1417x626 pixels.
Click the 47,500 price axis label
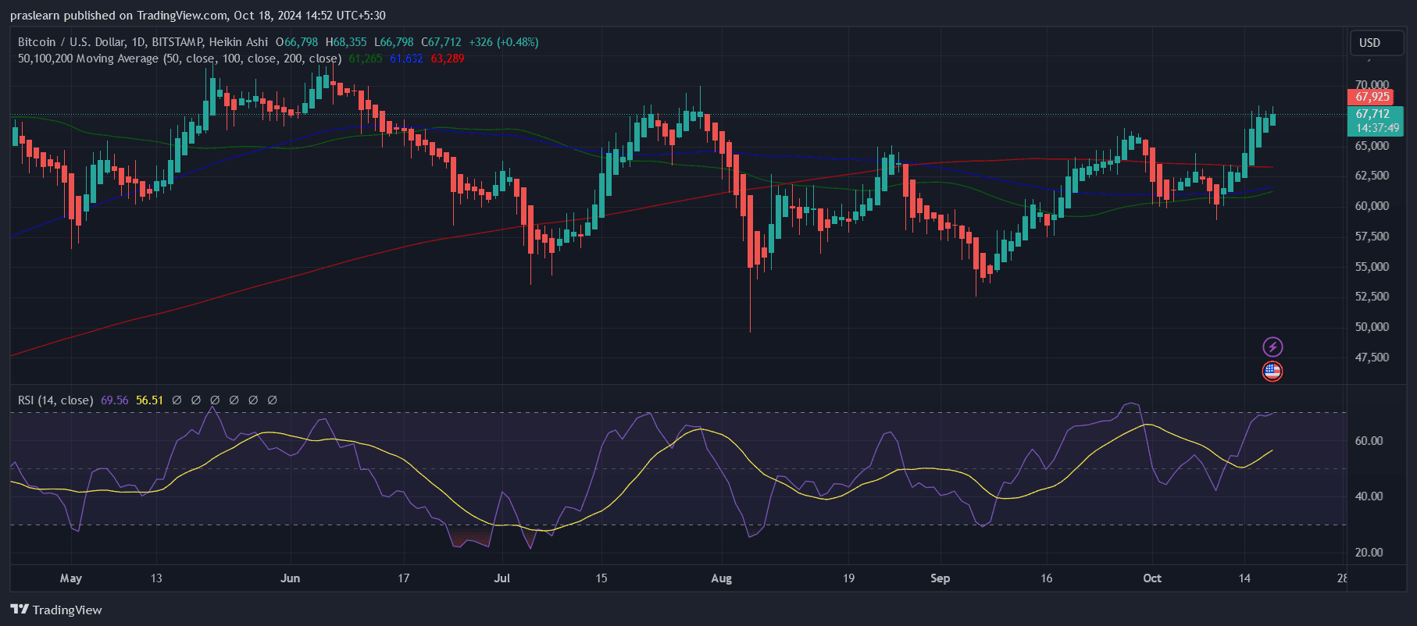coord(1372,357)
